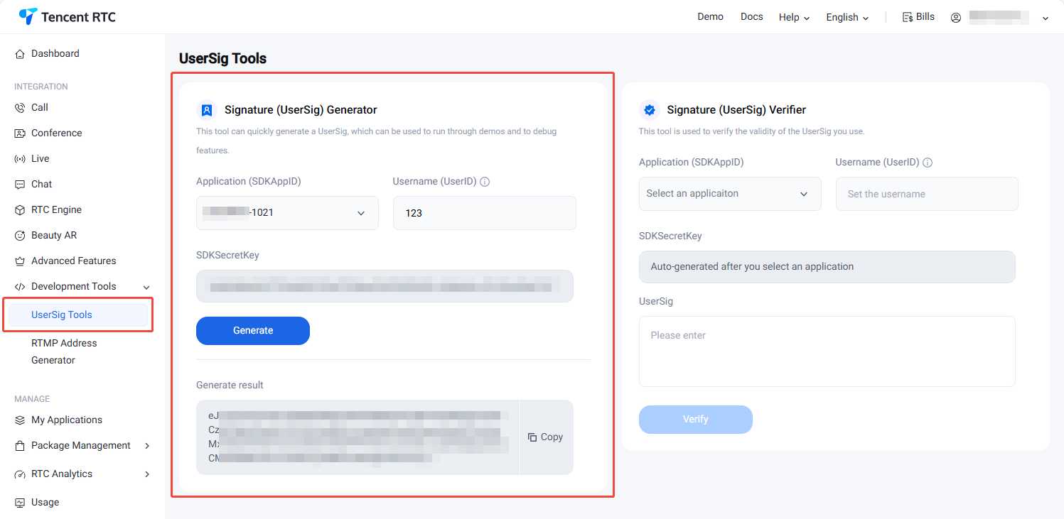
Task: Click the 'UserSig Tools' page heading
Action: click(222, 59)
